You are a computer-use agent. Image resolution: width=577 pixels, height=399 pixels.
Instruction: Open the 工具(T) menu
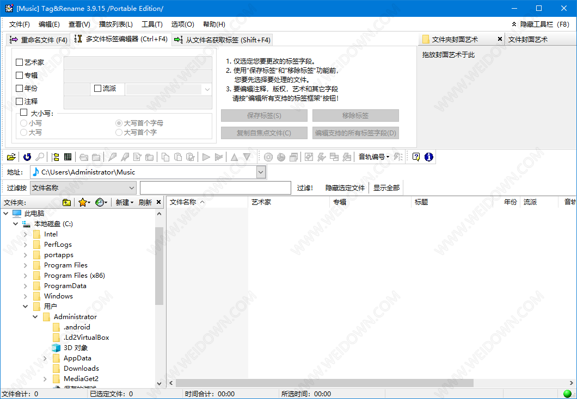[x=152, y=24]
